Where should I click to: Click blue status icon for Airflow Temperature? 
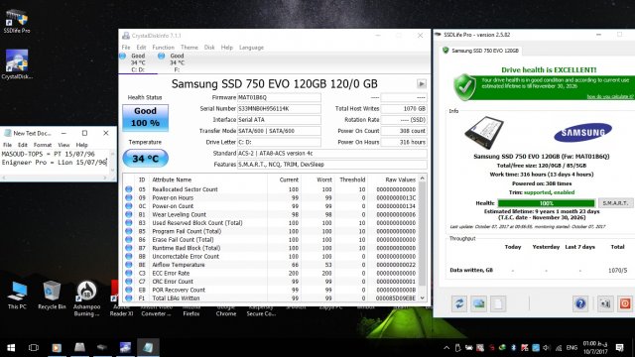pos(129,265)
